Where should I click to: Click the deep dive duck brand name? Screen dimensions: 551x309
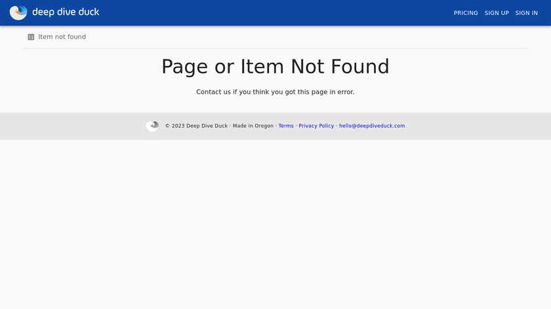[x=66, y=12]
